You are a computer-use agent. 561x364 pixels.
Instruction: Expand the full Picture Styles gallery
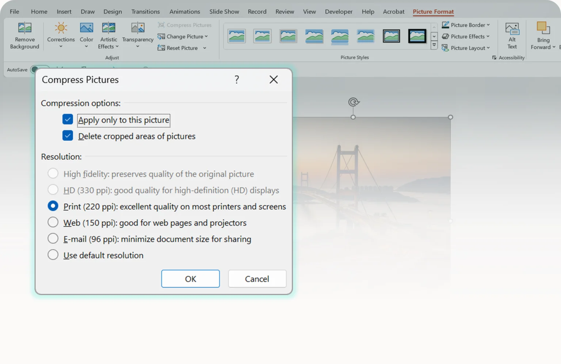pyautogui.click(x=434, y=45)
